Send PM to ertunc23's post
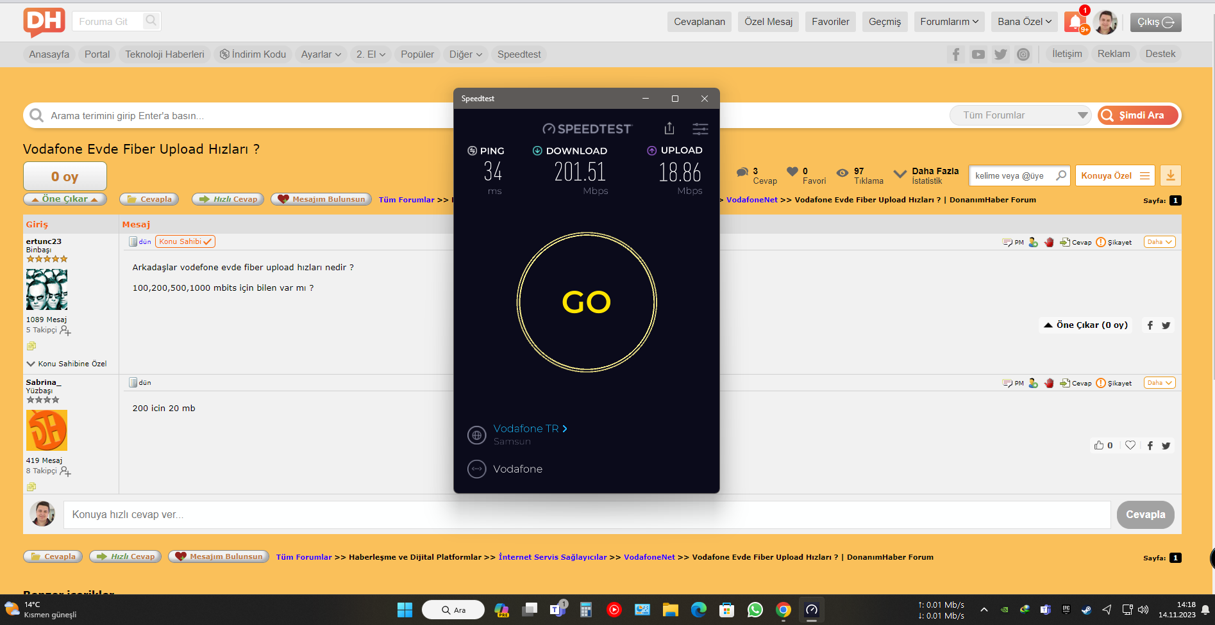The height and width of the screenshot is (625, 1215). tap(1013, 242)
